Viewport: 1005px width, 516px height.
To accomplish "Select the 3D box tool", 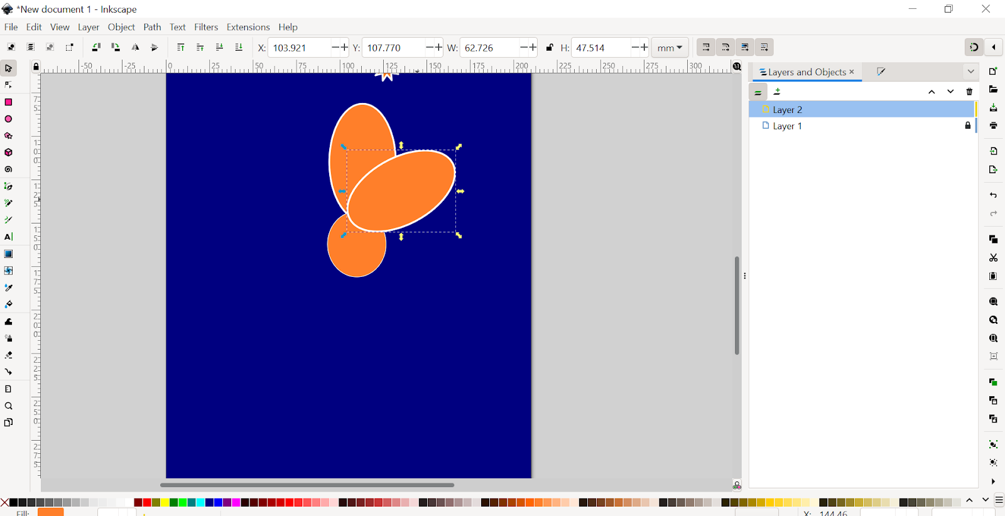I will click(8, 153).
